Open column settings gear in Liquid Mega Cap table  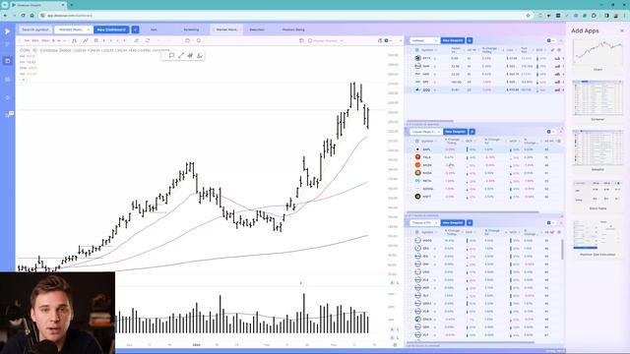tap(559, 141)
